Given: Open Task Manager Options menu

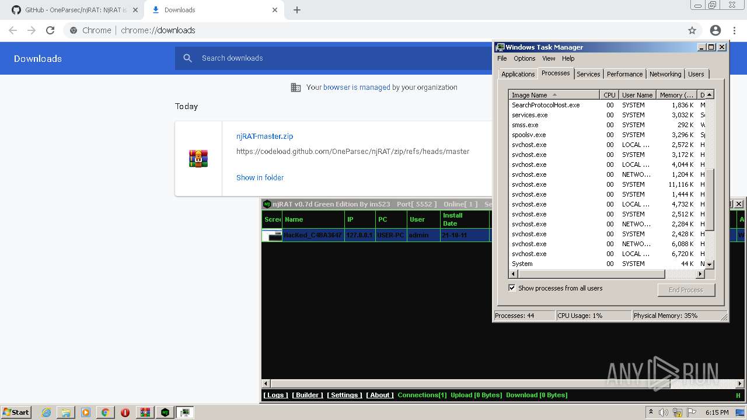Looking at the screenshot, I should pyautogui.click(x=524, y=58).
